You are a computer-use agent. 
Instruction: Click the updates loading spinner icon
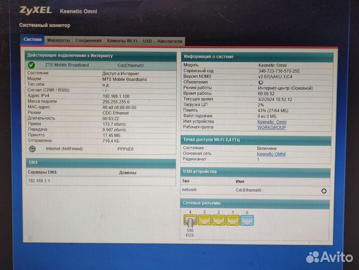click(260, 82)
